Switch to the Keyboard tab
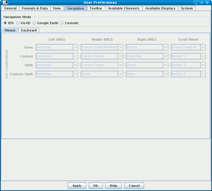This screenshot has height=191, width=212. (x=29, y=30)
